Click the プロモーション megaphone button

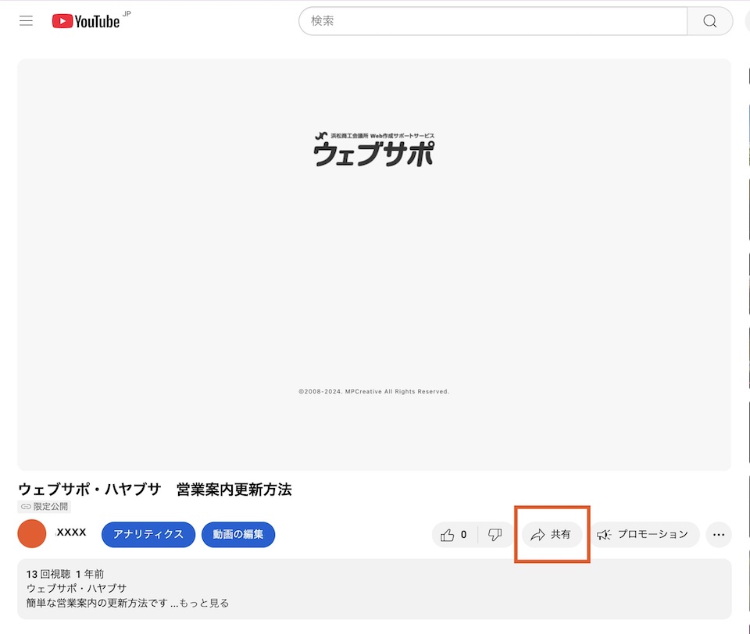(x=644, y=535)
